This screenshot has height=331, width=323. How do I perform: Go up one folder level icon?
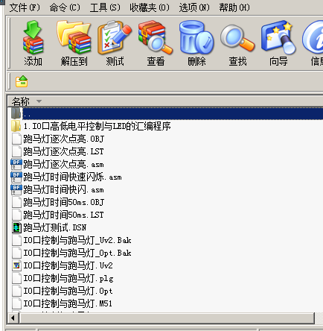(x=22, y=81)
